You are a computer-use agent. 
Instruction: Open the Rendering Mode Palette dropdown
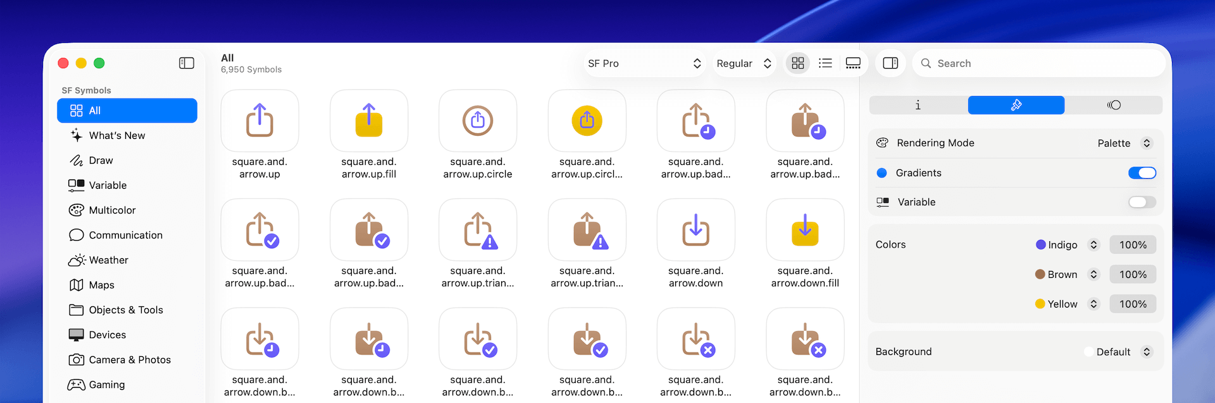pyautogui.click(x=1124, y=143)
